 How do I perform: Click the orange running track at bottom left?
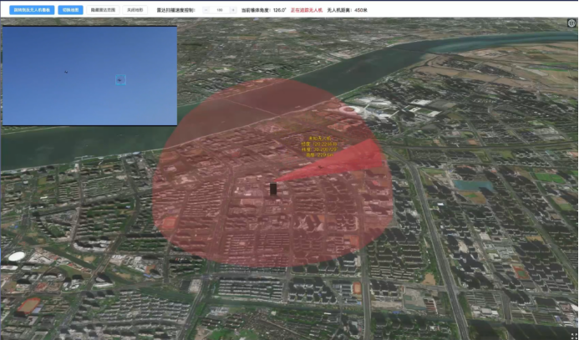click(x=28, y=306)
